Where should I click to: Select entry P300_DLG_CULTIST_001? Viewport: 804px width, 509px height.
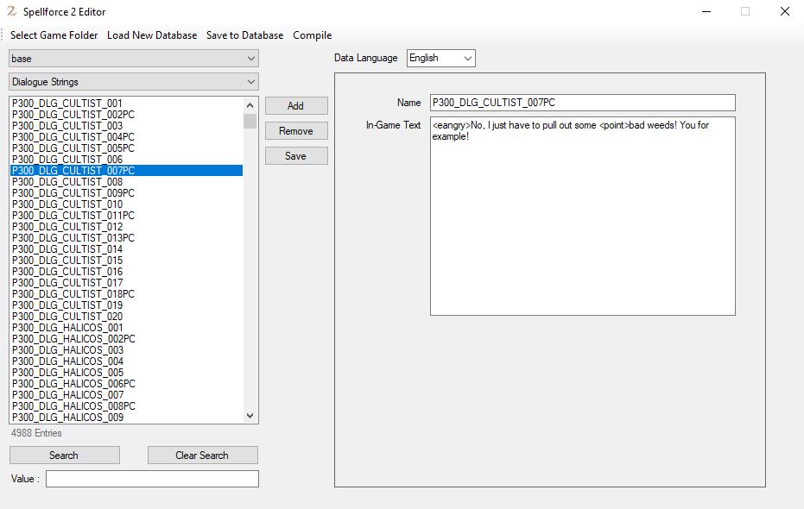[126, 103]
